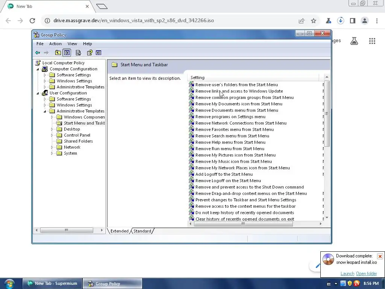Viewport: 385px width, 289px height.
Task: Click the Back arrow in Group Policy toolbar
Action: pyautogui.click(x=38, y=53)
